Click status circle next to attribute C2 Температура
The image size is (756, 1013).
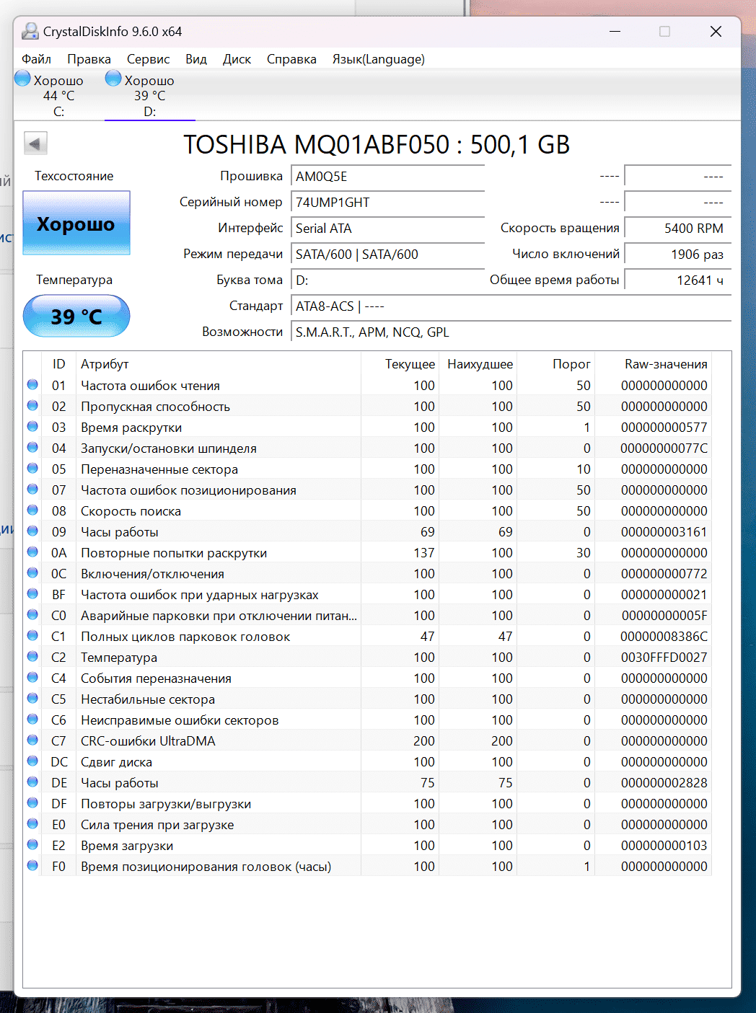(x=32, y=657)
